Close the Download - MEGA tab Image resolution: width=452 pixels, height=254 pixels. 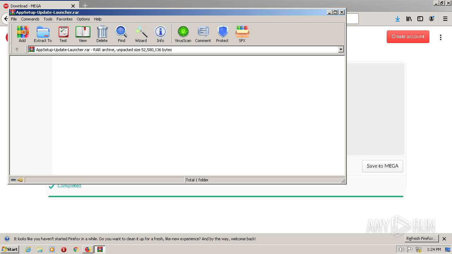coord(73,6)
